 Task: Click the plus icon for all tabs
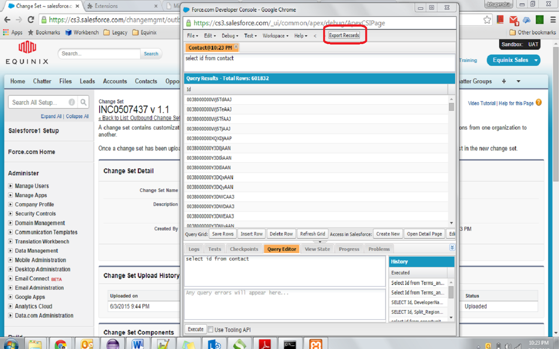pos(504,81)
